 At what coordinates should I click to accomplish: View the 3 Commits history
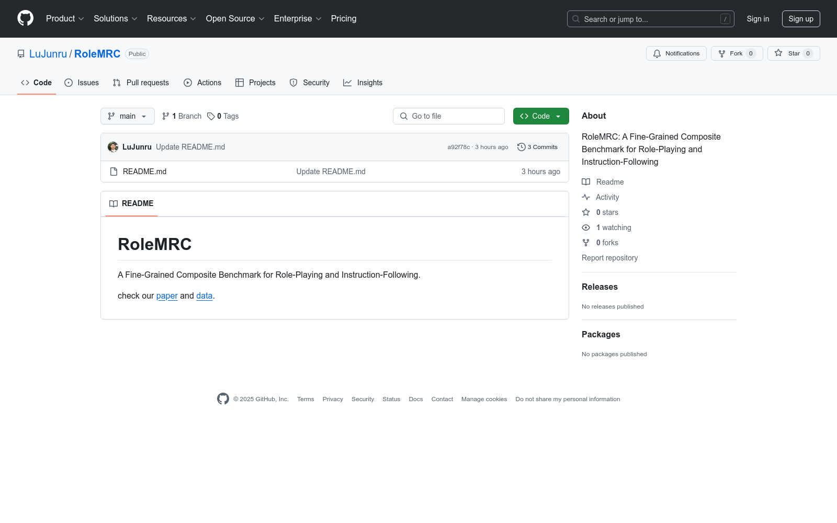[x=537, y=147]
